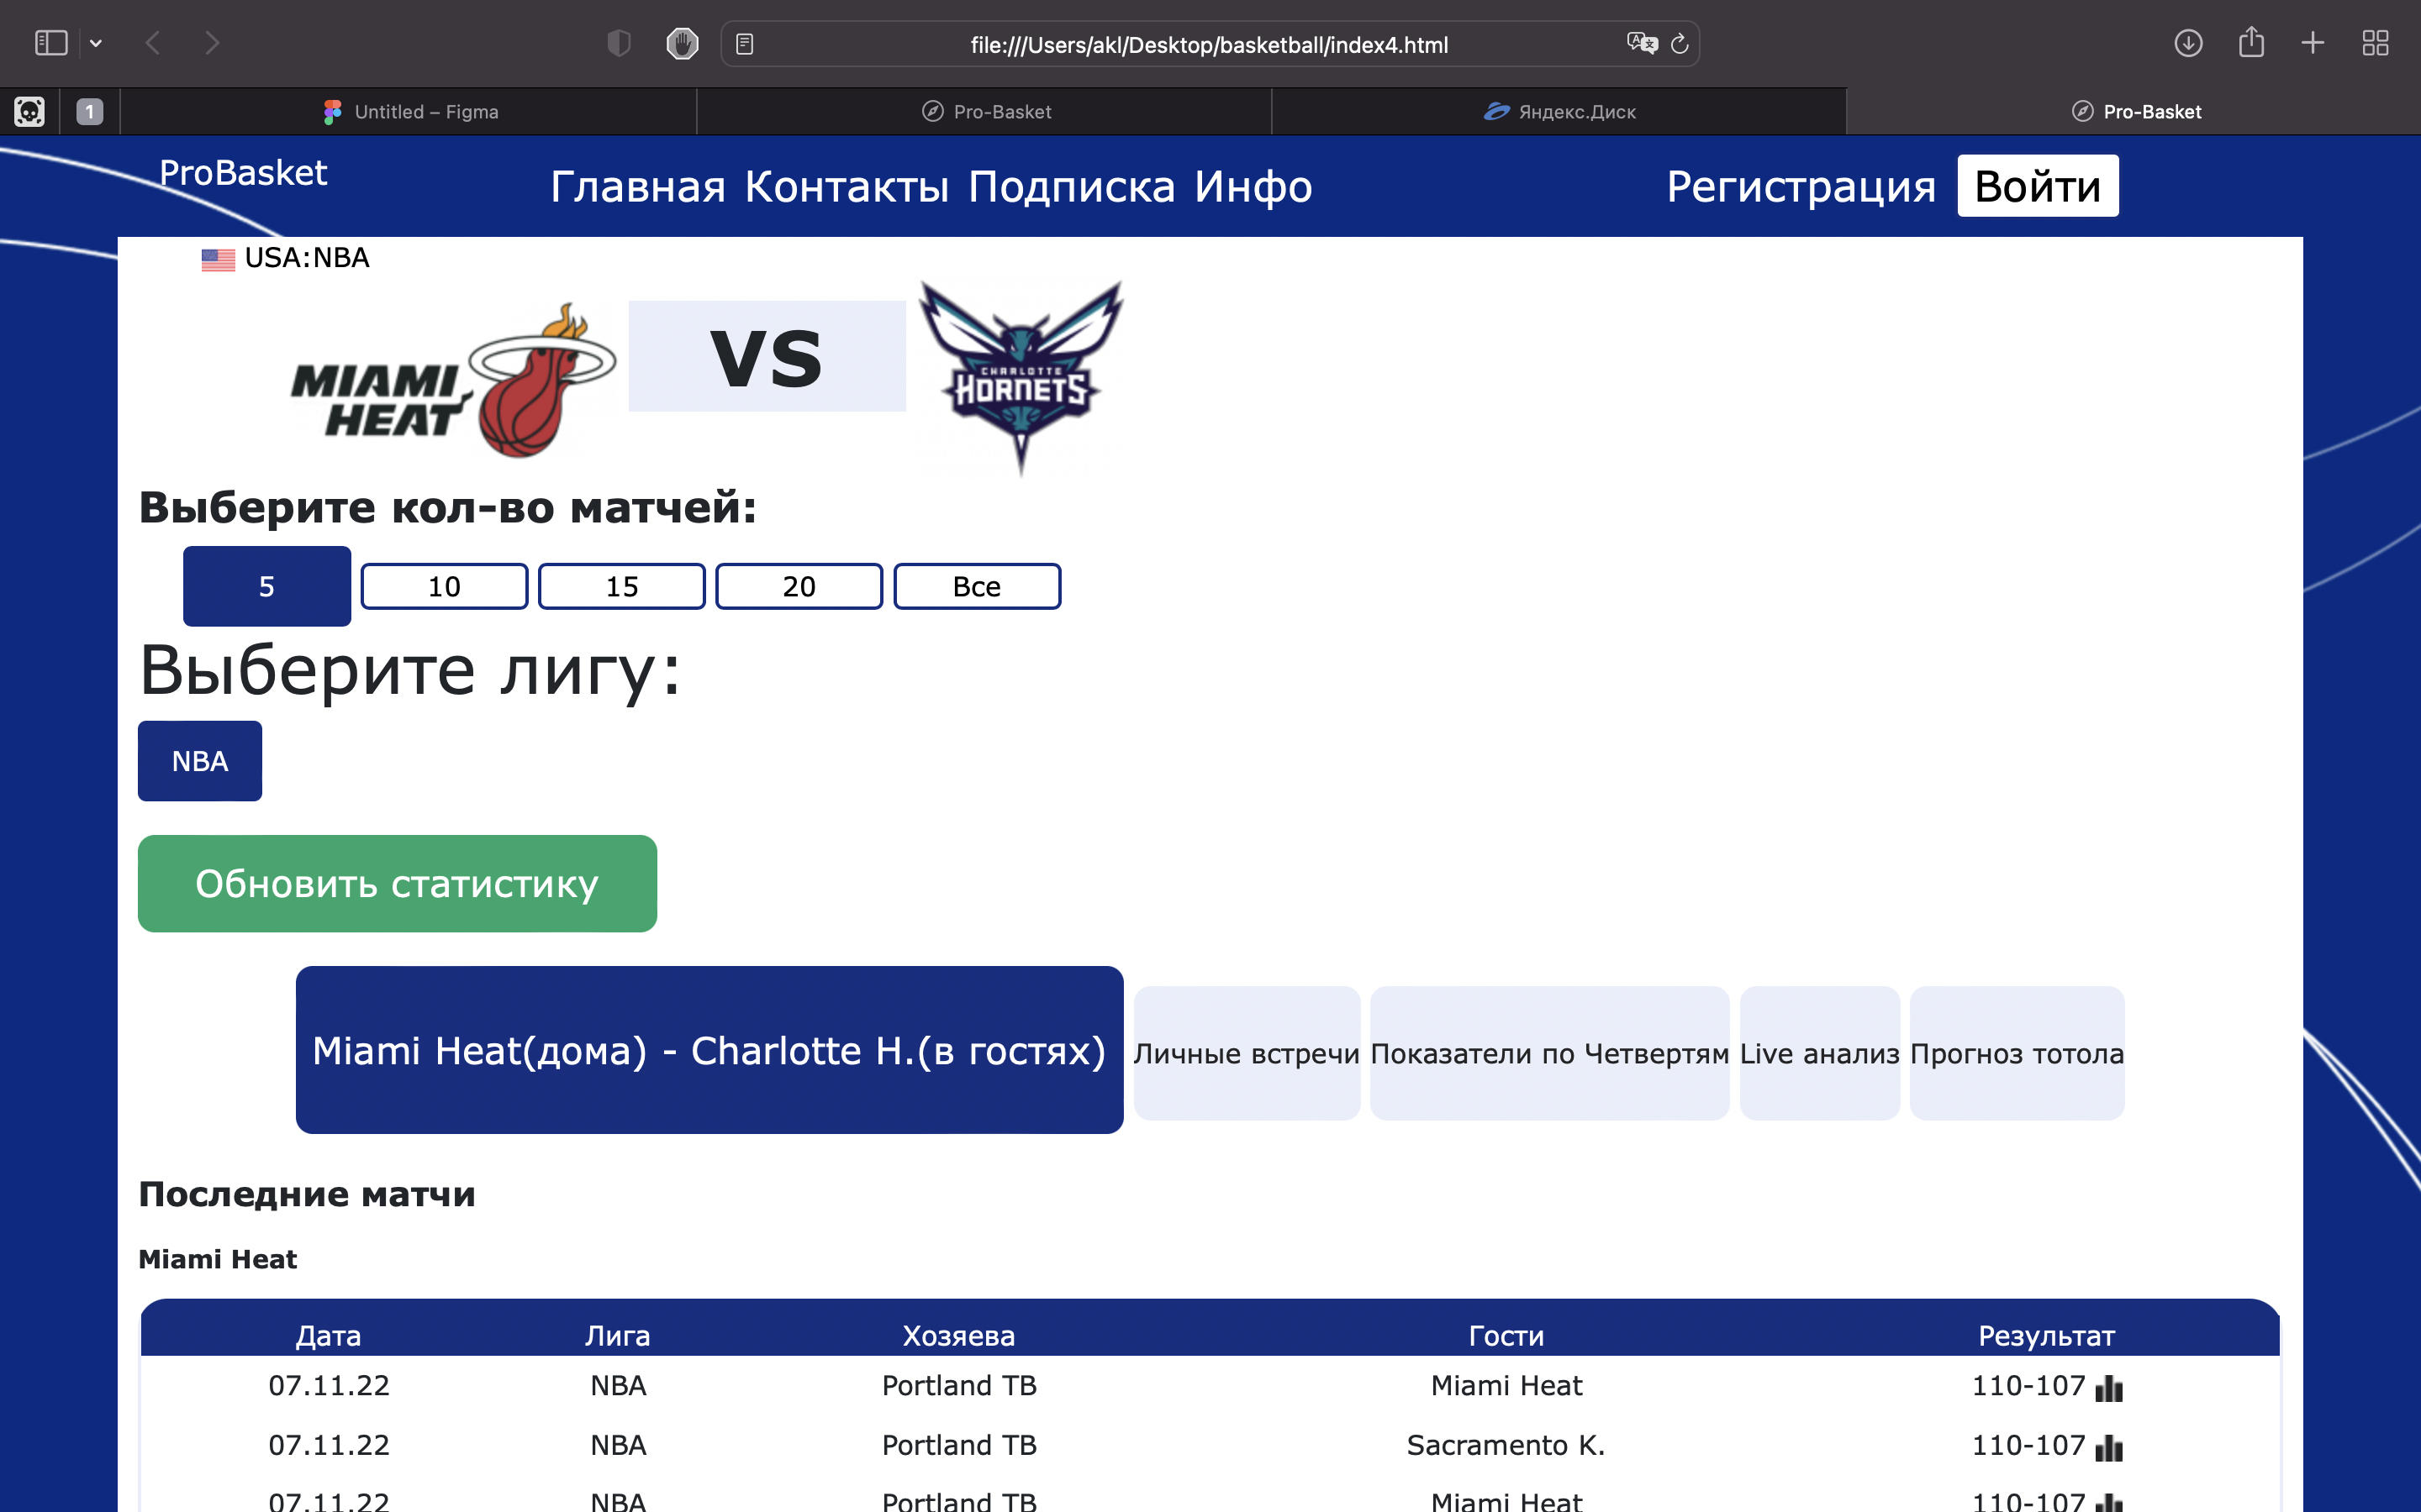Open the Live анализ tab
The width and height of the screenshot is (2421, 1512).
(x=1819, y=1054)
